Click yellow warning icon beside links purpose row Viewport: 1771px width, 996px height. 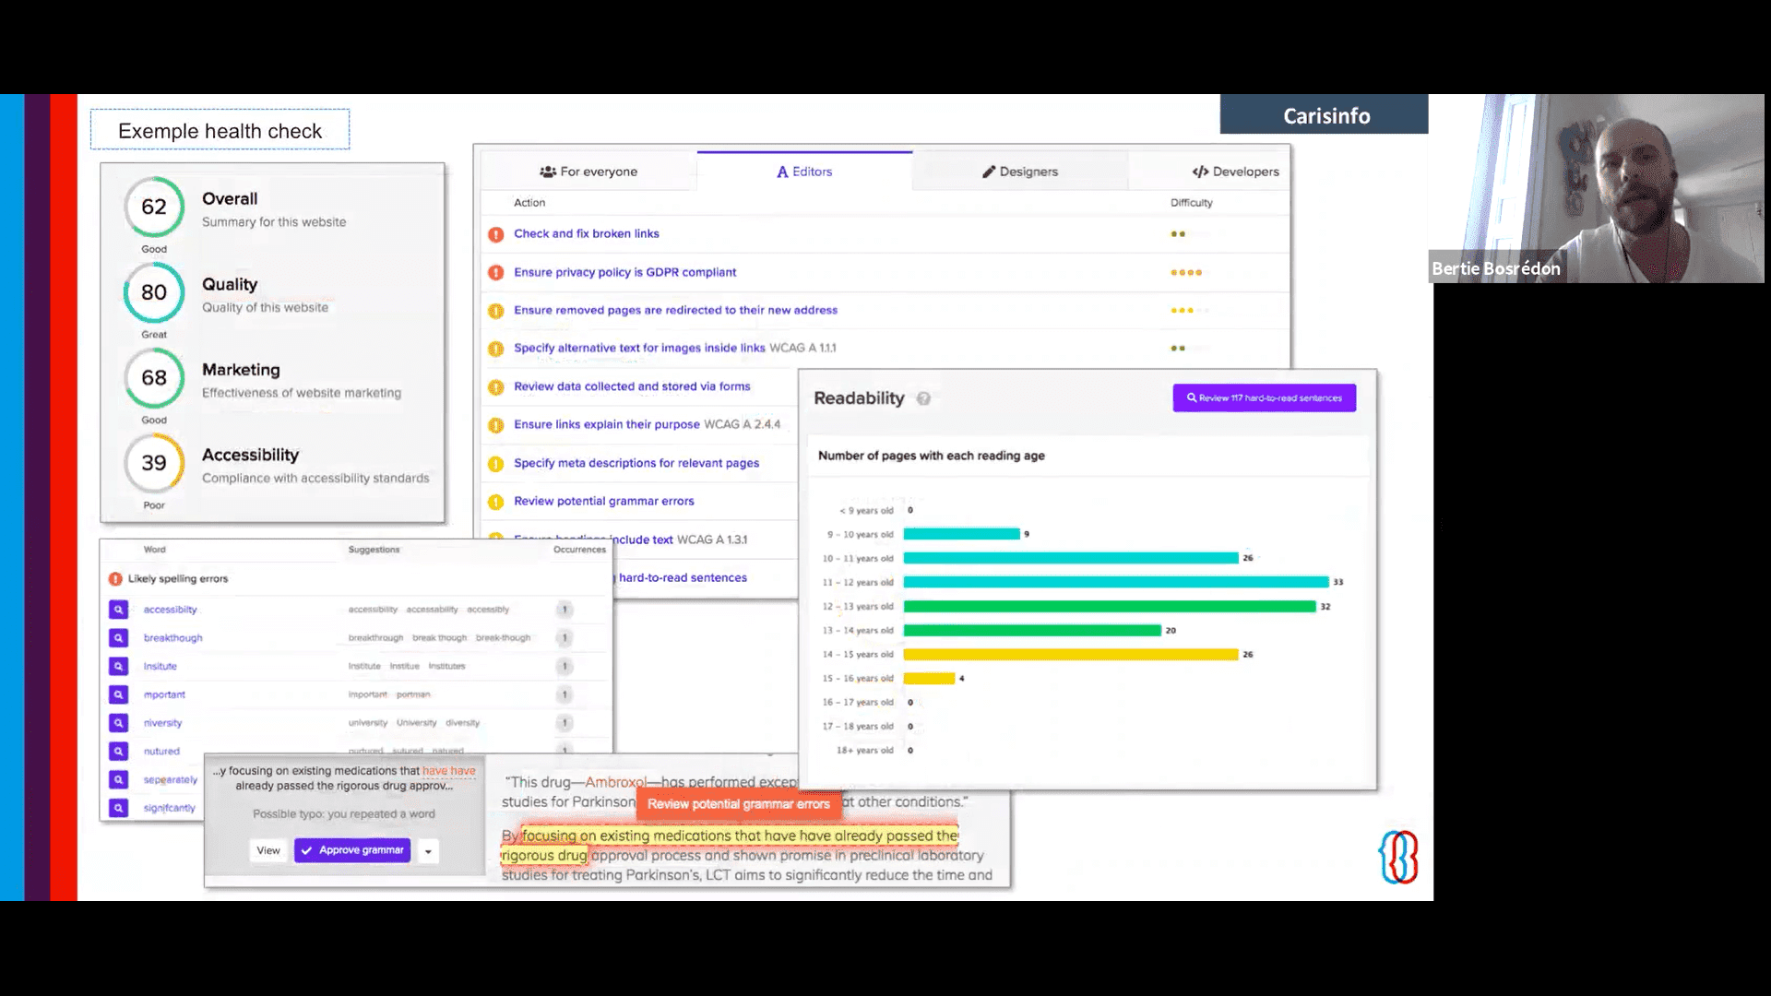coord(496,425)
